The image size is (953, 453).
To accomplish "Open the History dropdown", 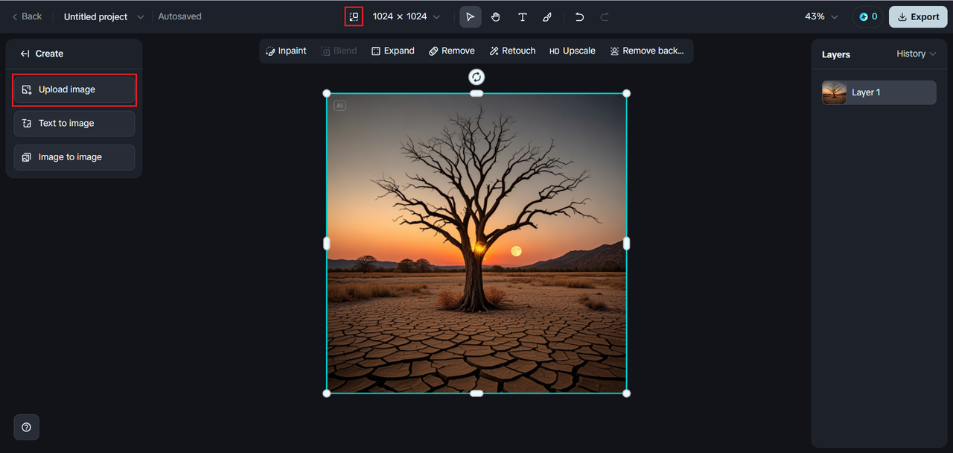I will click(916, 54).
